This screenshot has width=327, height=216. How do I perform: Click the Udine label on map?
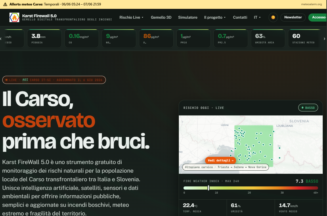(x=225, y=125)
